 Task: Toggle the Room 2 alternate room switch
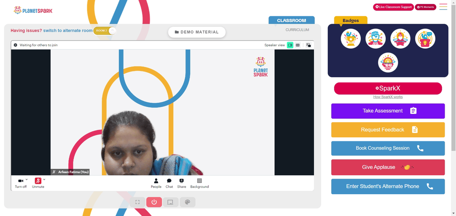(105, 31)
